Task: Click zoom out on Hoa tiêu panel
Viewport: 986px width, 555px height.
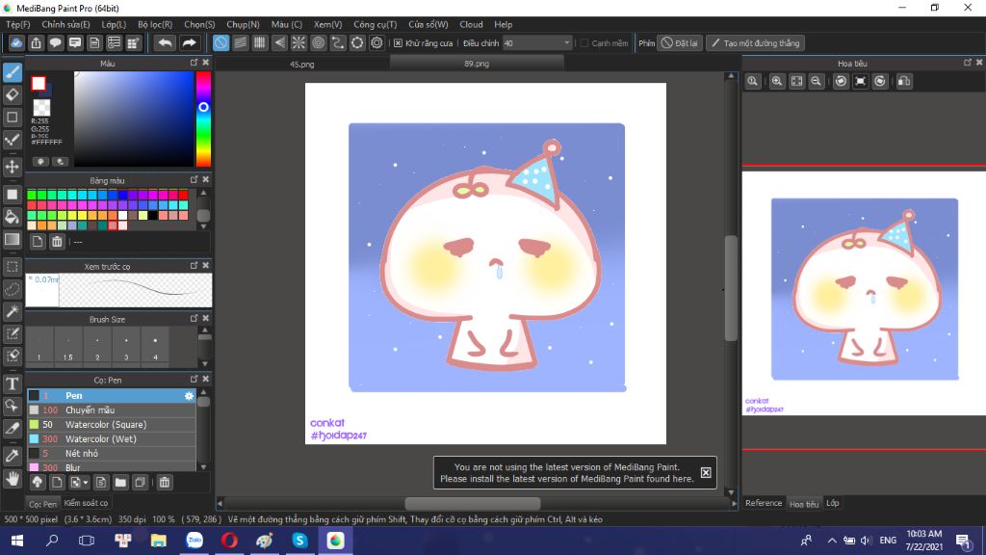Action: pos(817,81)
